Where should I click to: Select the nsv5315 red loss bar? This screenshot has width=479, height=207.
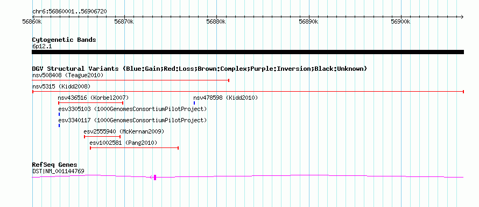coord(248,92)
